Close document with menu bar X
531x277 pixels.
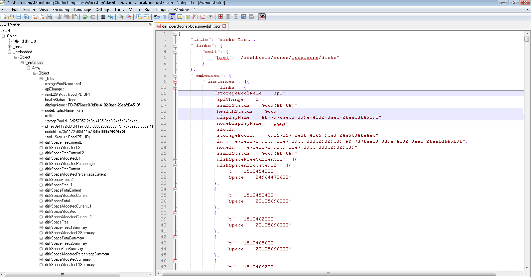point(527,10)
